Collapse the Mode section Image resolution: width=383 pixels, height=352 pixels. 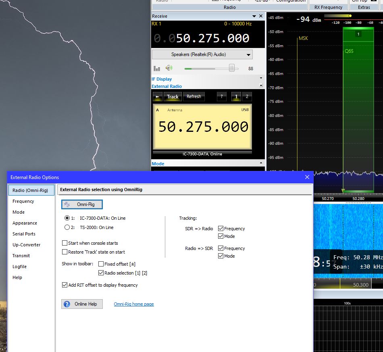[x=261, y=163]
